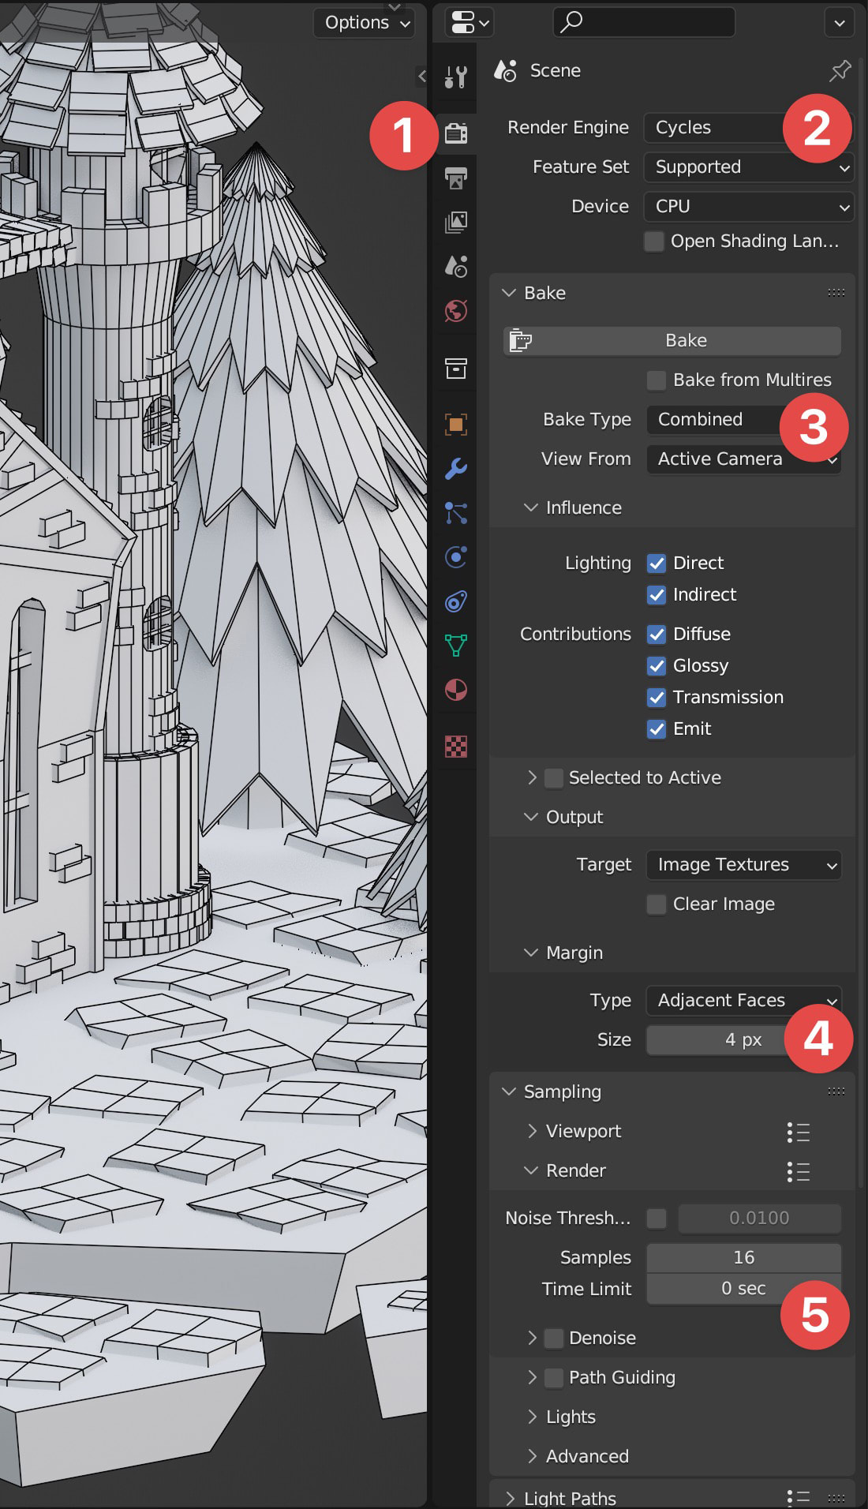Enable Open Shading Language checkbox
868x1509 pixels.
click(x=654, y=242)
